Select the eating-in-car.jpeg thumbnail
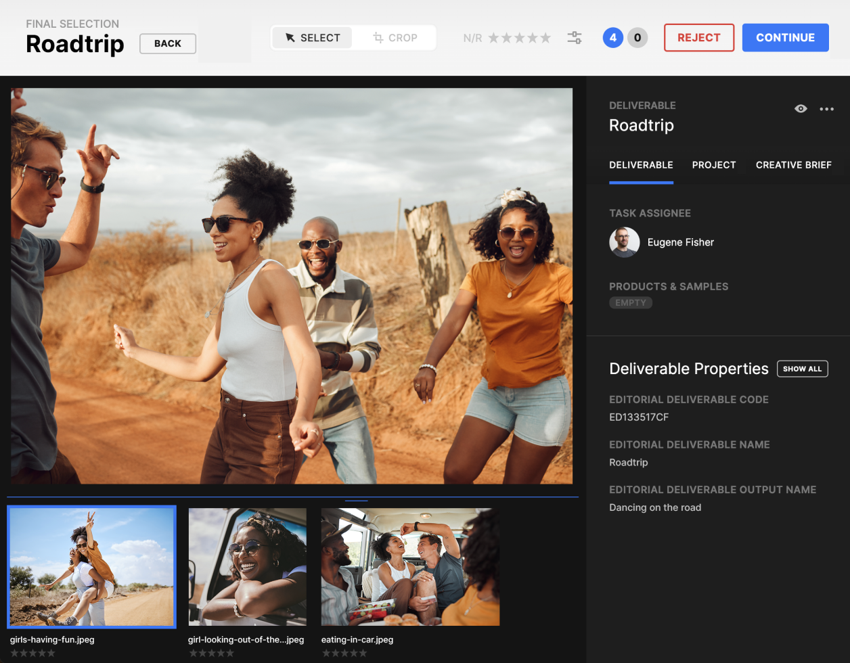 [x=410, y=567]
